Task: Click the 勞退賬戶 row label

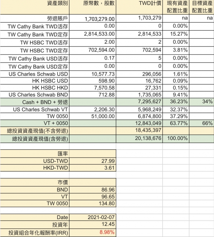Action: click(34, 19)
